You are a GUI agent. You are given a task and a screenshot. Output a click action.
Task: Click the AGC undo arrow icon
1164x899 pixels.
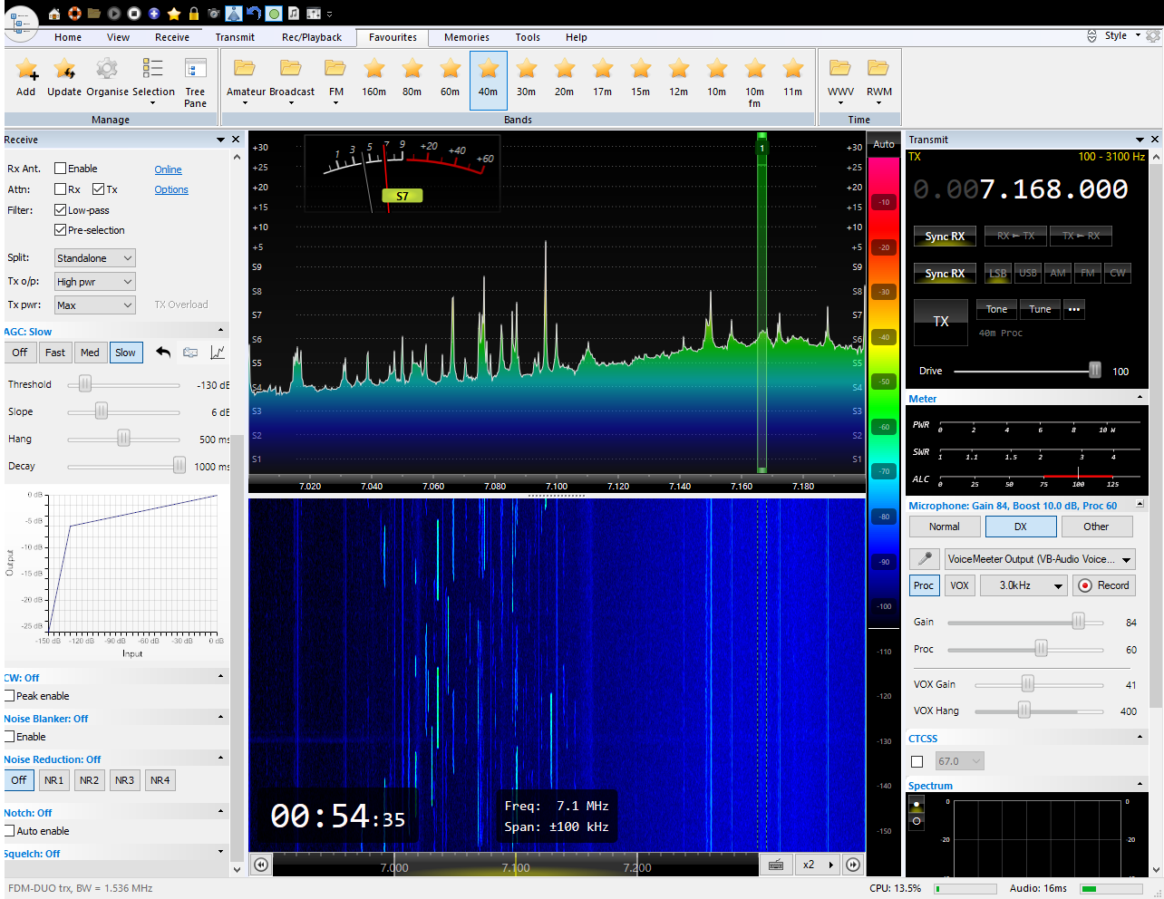163,353
